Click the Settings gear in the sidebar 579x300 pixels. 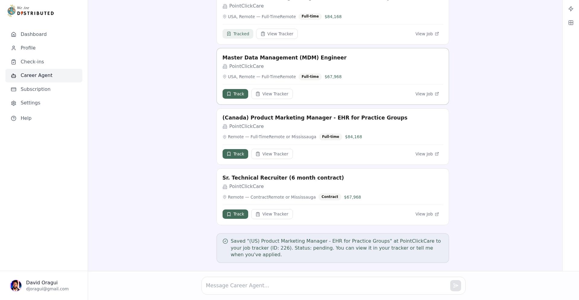click(x=14, y=103)
